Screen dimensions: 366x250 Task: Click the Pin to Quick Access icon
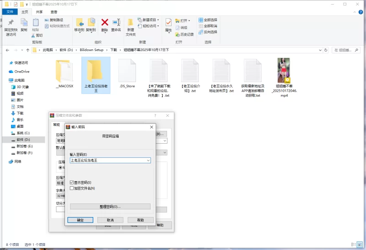click(x=11, y=23)
